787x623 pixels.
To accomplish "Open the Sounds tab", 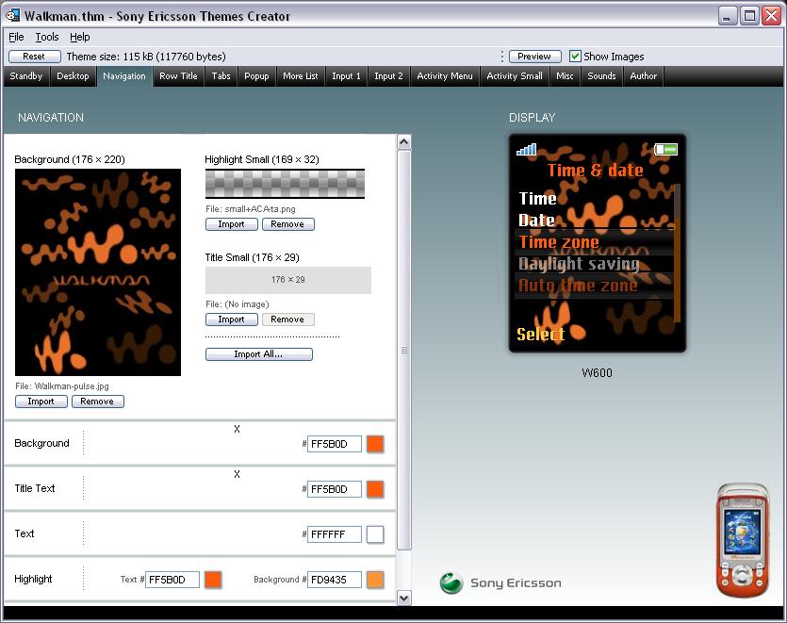I will (x=601, y=76).
